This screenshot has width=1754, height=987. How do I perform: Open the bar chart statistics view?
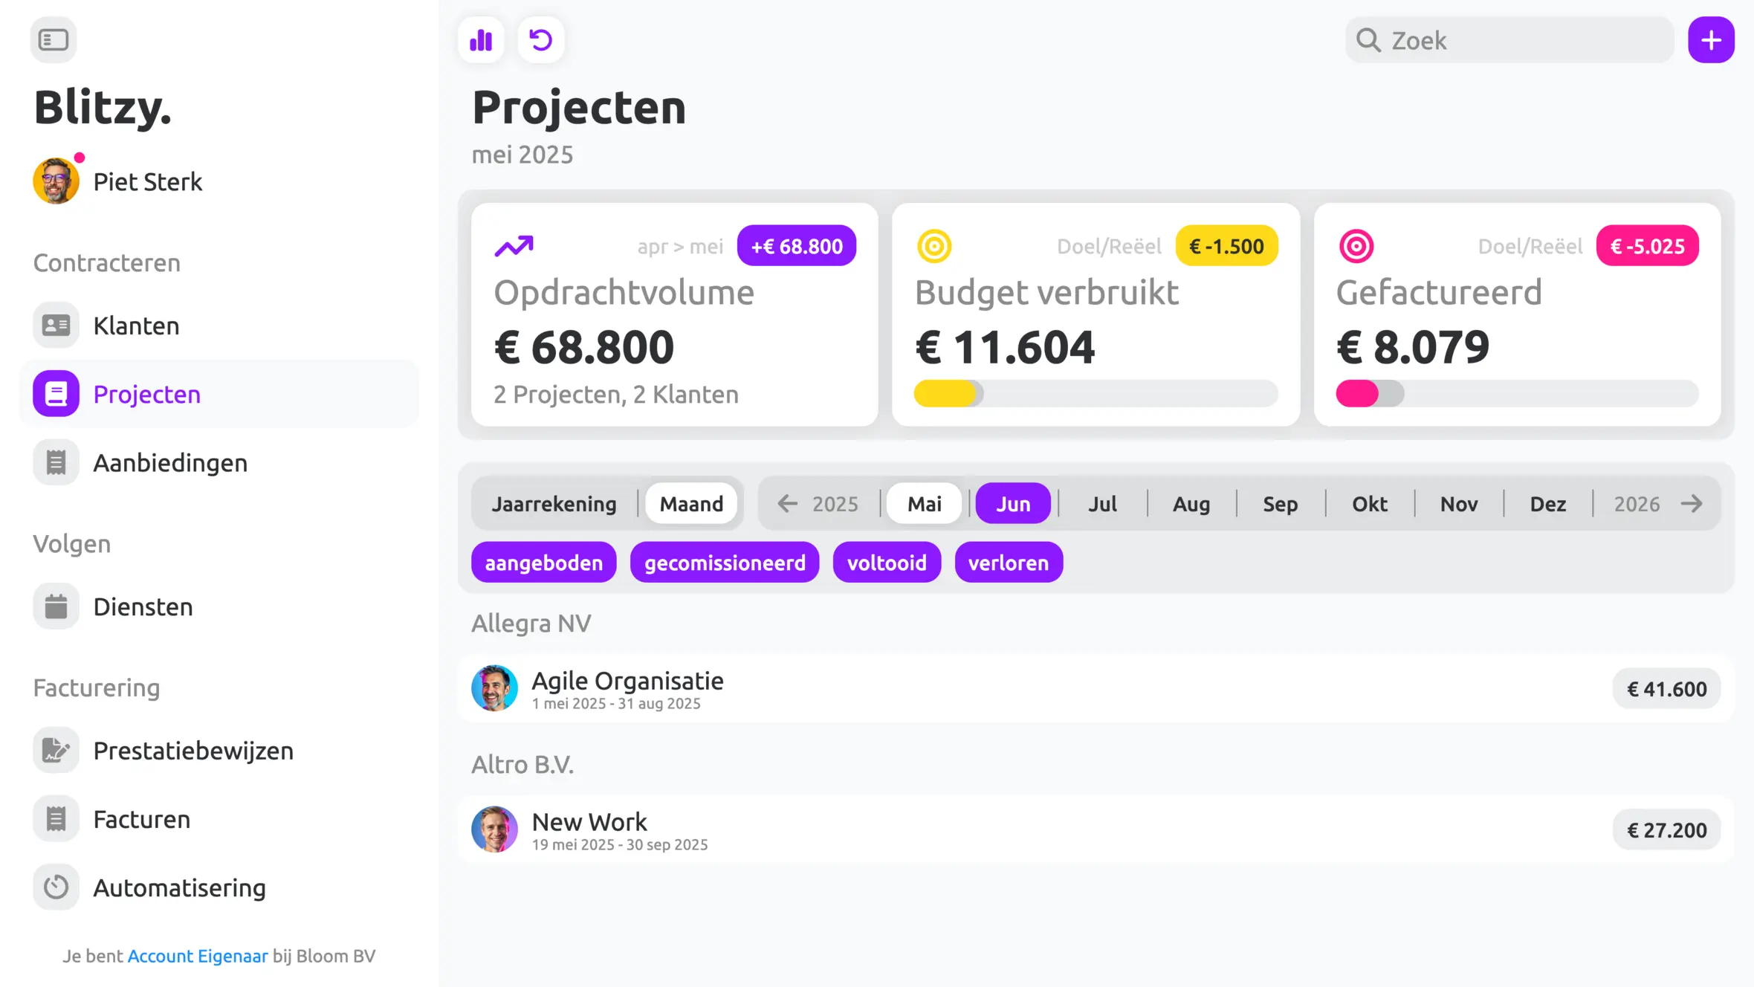[x=481, y=39]
